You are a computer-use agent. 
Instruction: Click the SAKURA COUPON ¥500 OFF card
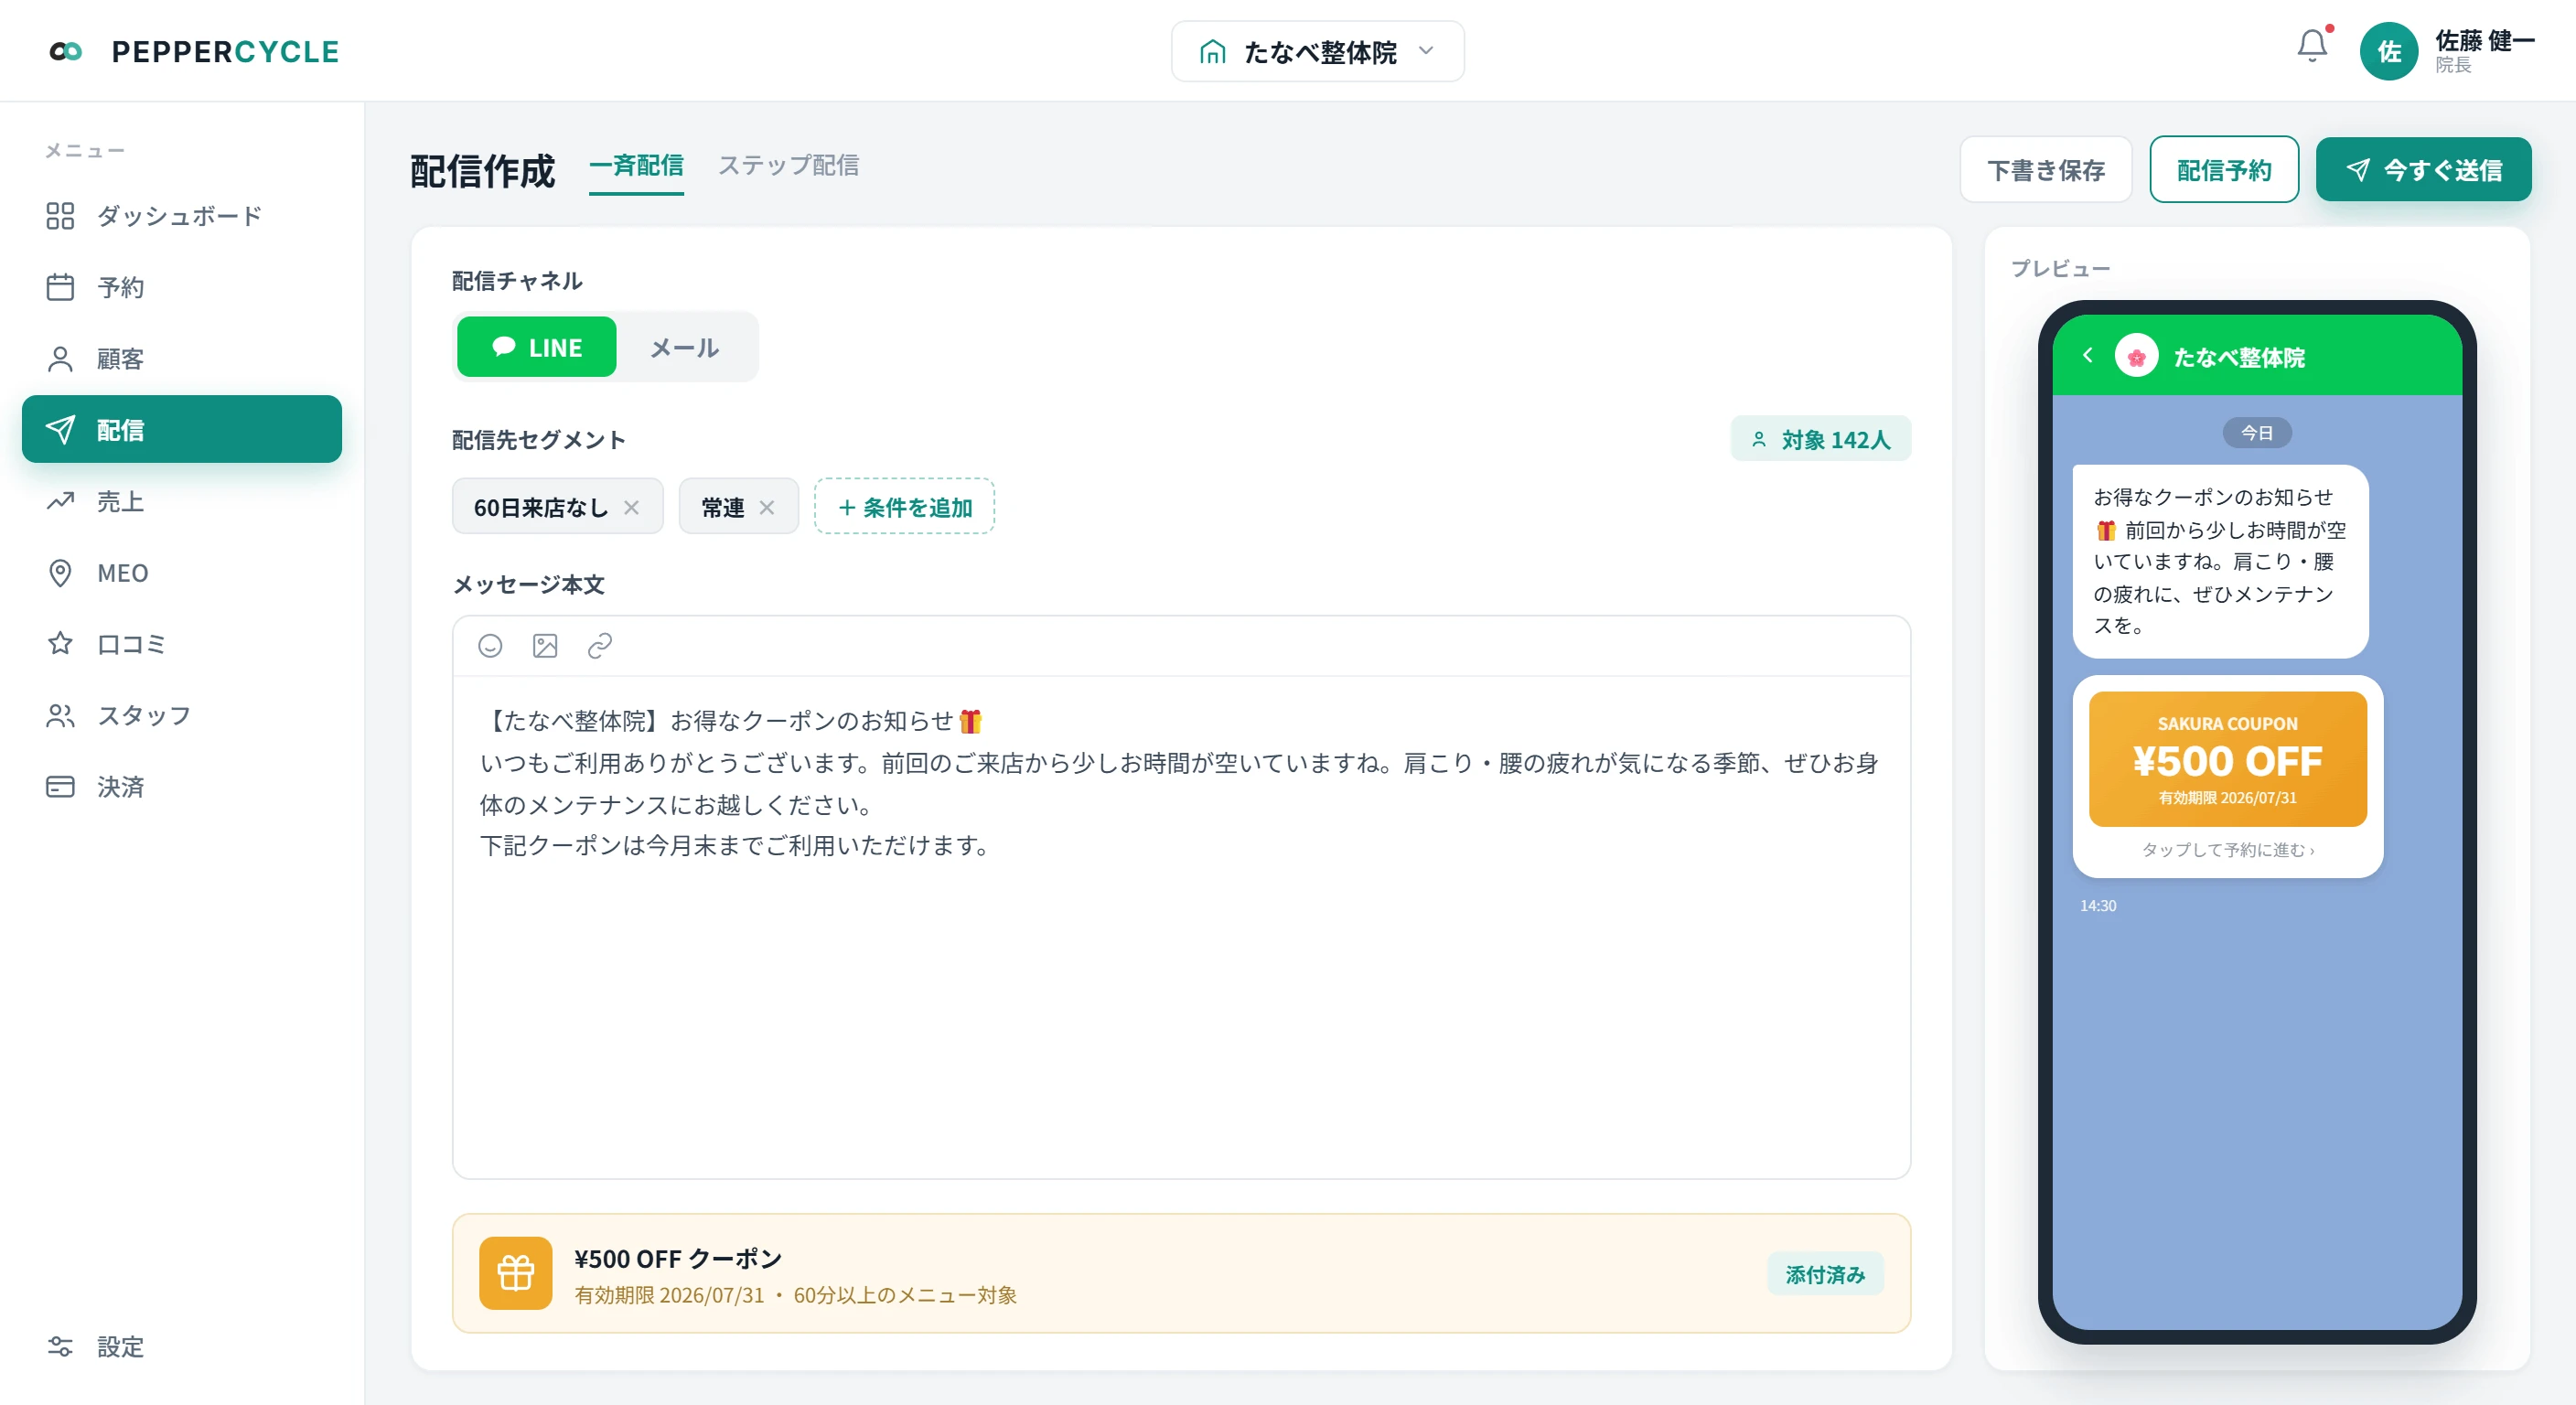[2227, 759]
